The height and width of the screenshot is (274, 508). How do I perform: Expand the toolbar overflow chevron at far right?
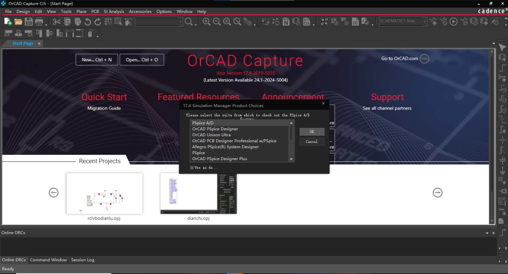coord(506,19)
